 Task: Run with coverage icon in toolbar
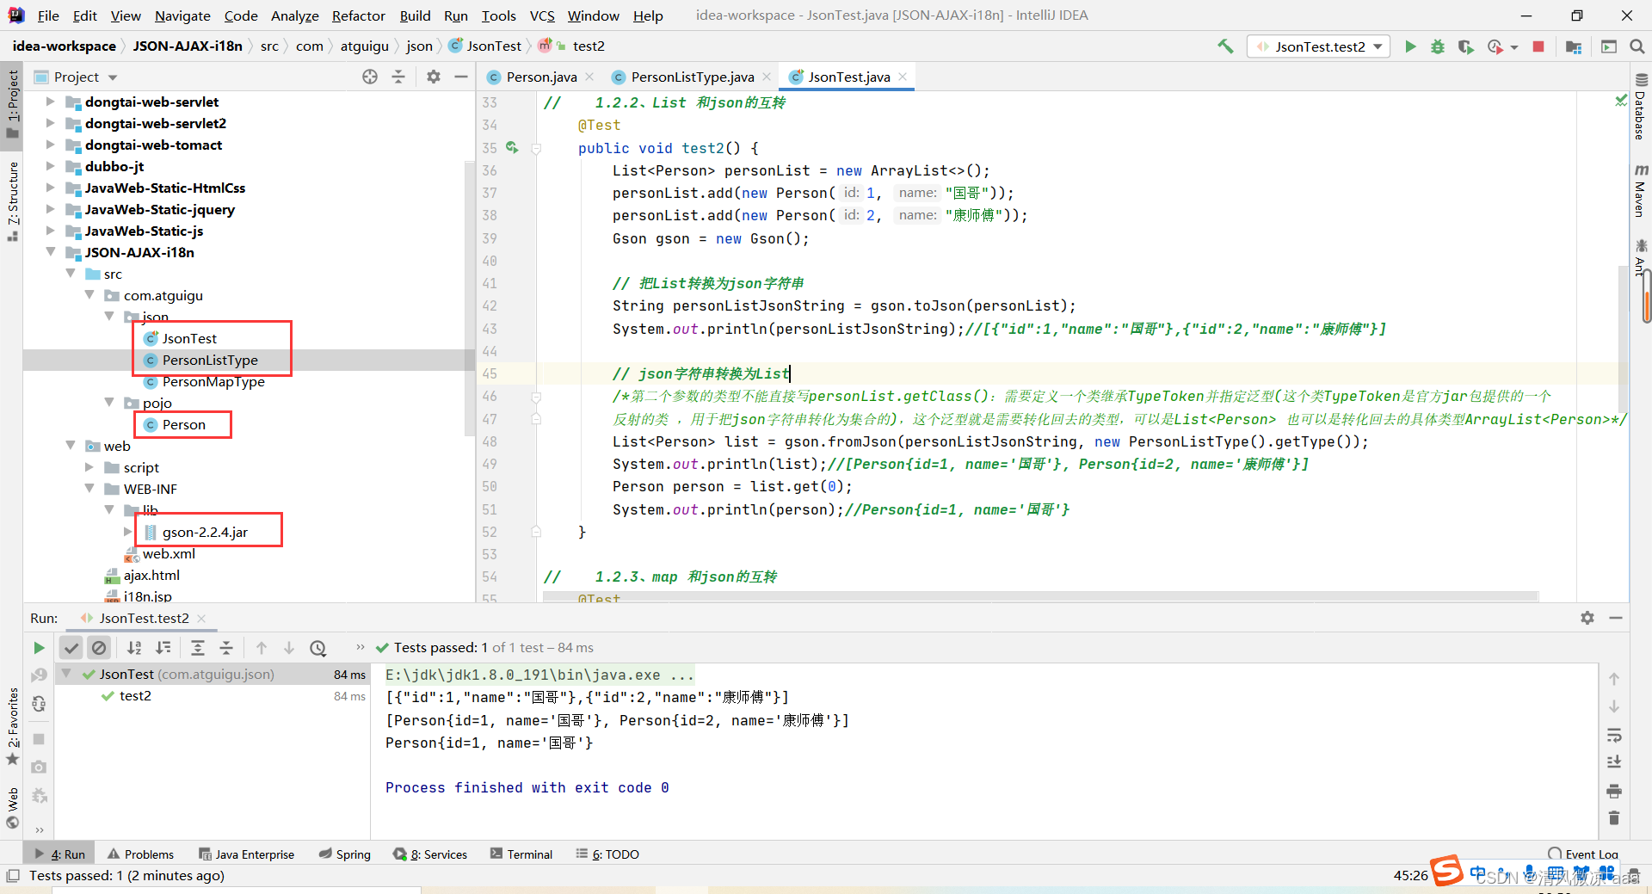coord(1465,46)
